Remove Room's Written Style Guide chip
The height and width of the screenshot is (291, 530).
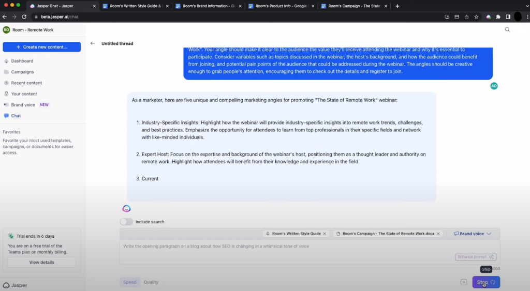(325, 234)
